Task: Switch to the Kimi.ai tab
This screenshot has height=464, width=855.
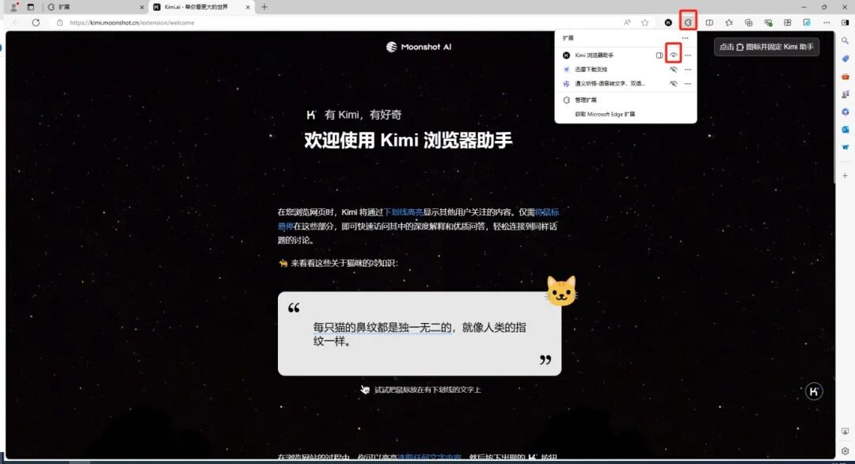Action: point(200,7)
